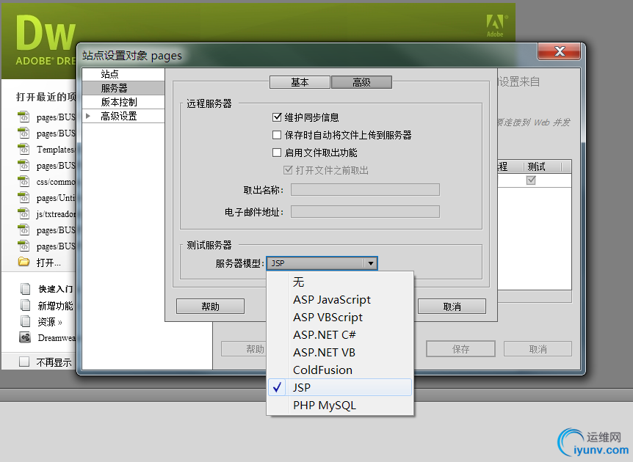Collapse the 服务器模型 dropdown showing JSP
Viewport: 633px width, 462px height.
[322, 263]
